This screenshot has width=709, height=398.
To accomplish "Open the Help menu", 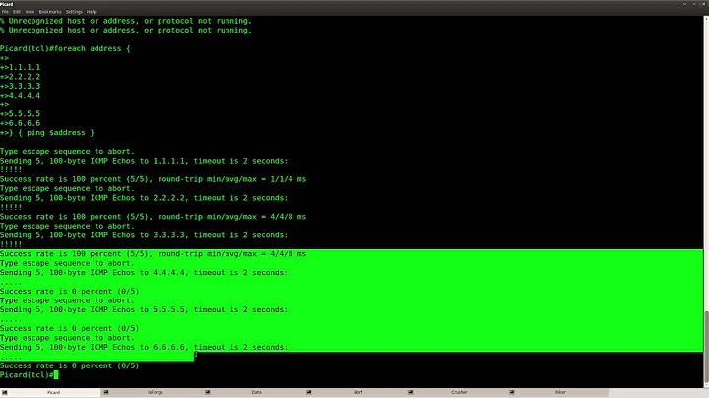I will [91, 12].
